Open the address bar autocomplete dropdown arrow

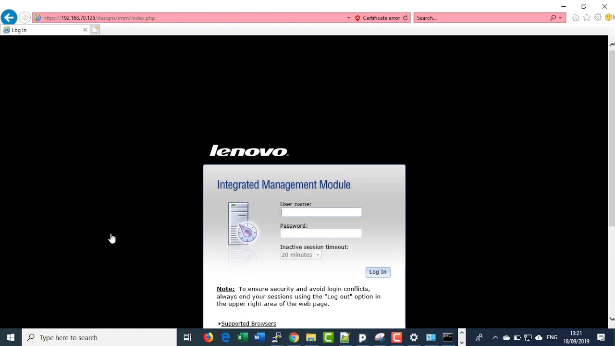point(349,18)
